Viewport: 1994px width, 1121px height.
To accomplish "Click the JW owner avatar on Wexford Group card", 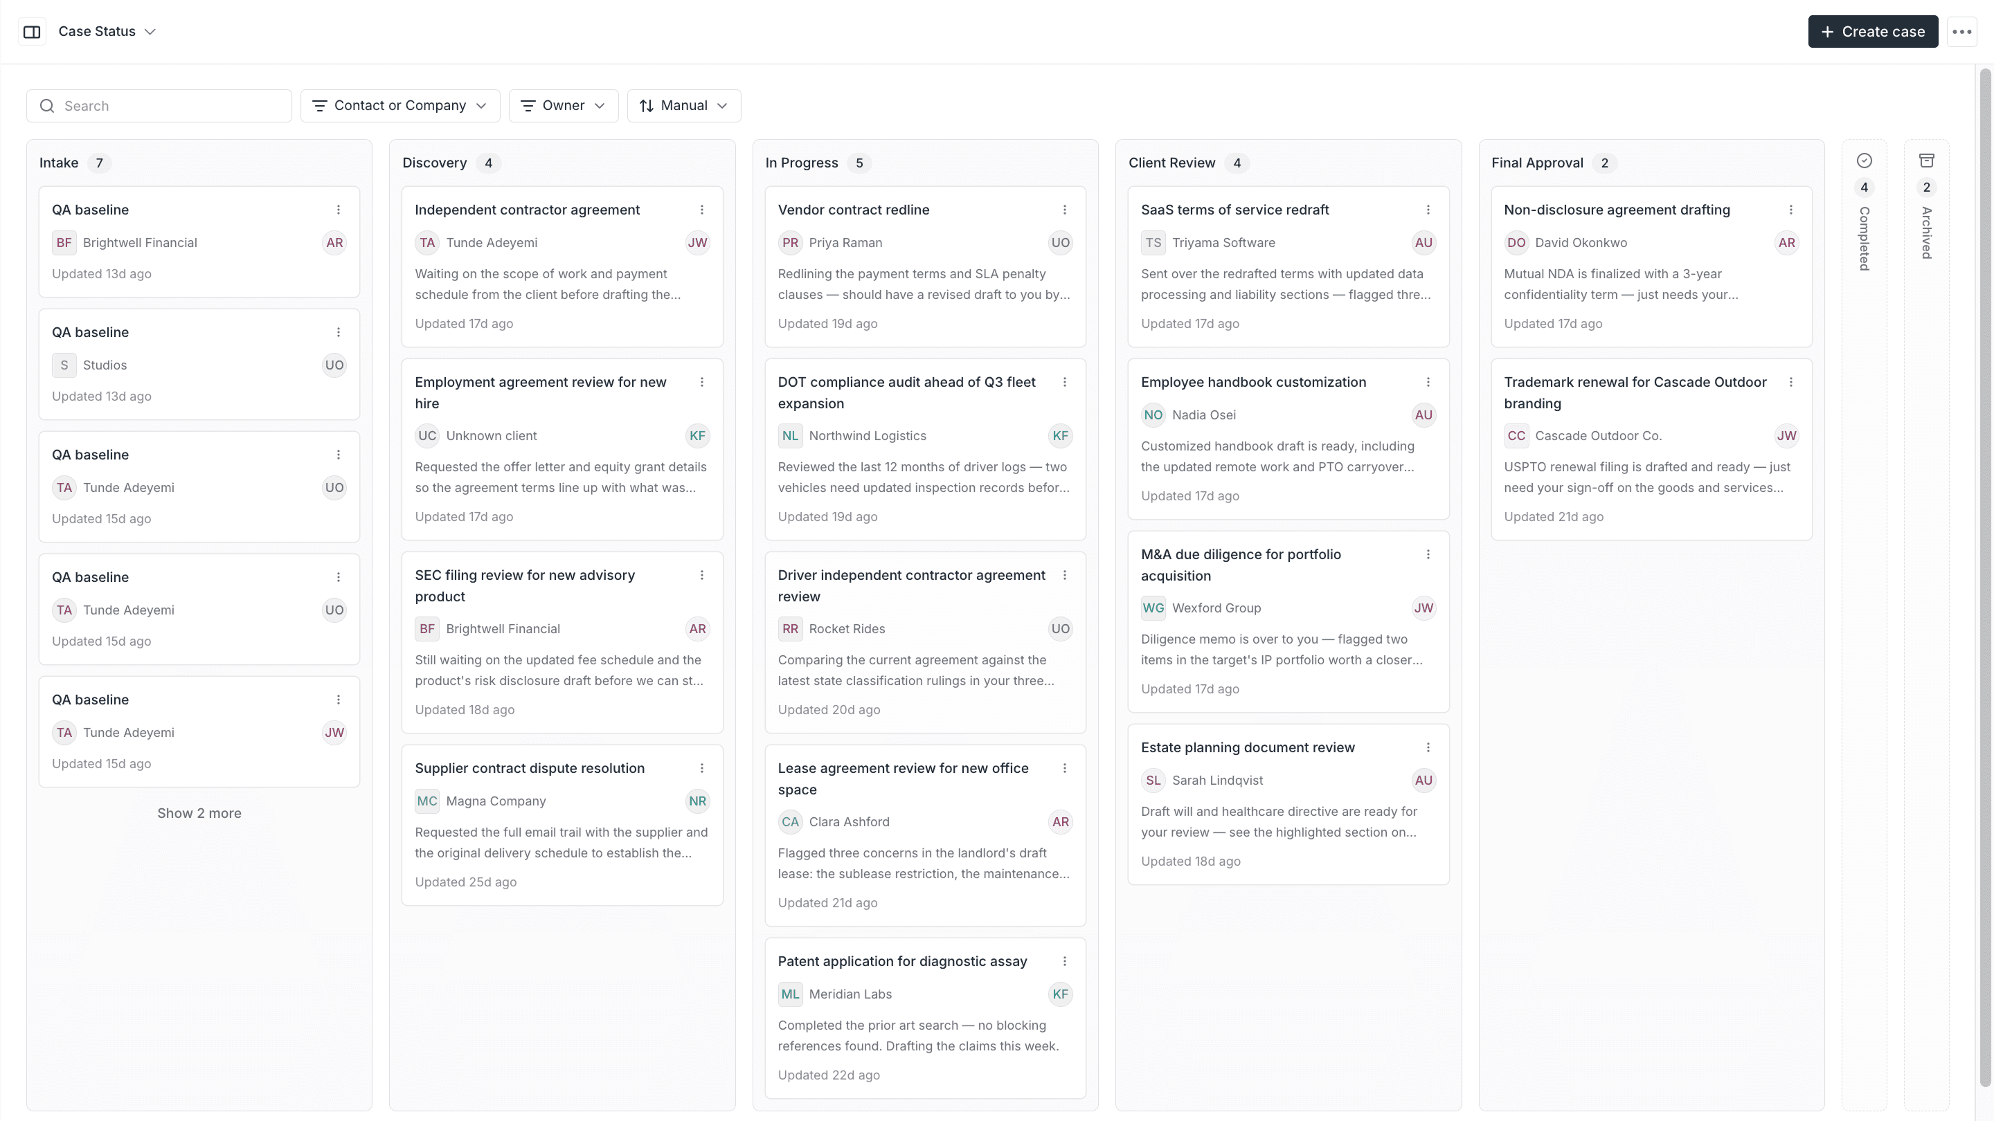I will point(1423,608).
